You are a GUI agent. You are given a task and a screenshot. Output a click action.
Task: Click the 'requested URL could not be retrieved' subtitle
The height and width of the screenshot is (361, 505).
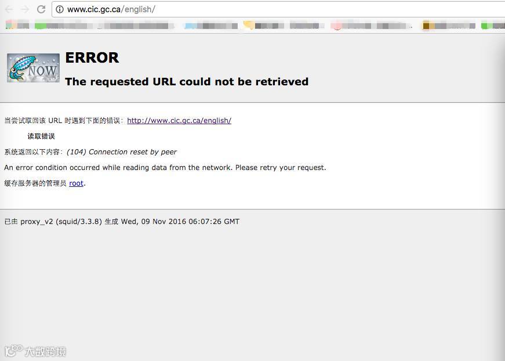pyautogui.click(x=187, y=82)
